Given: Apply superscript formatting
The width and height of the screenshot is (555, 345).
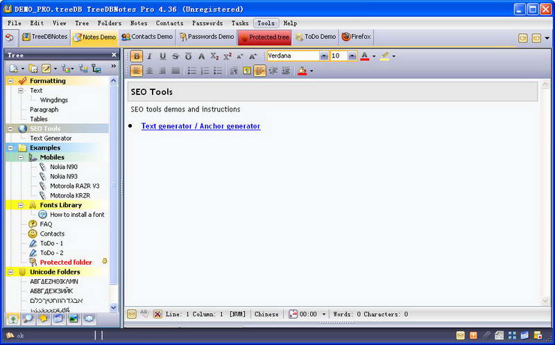Looking at the screenshot, I should [228, 56].
